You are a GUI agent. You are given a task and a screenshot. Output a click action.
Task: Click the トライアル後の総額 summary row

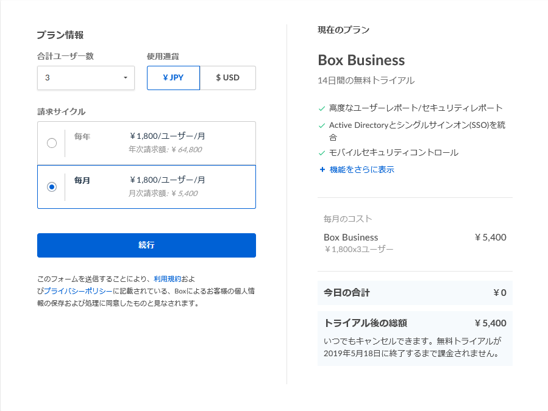pos(415,323)
